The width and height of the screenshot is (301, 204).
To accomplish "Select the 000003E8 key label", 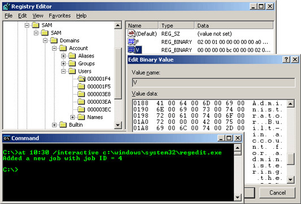I will coord(99,94).
